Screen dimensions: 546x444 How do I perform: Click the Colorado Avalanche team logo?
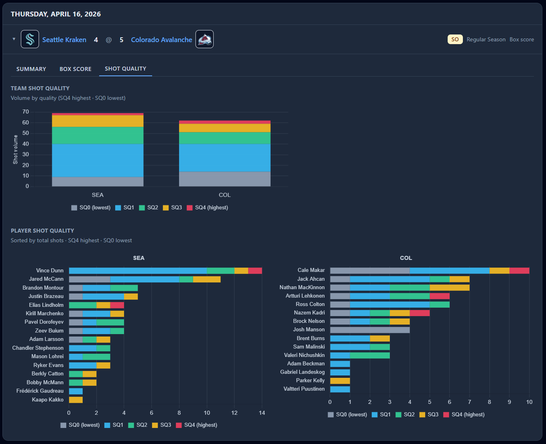[x=204, y=39]
